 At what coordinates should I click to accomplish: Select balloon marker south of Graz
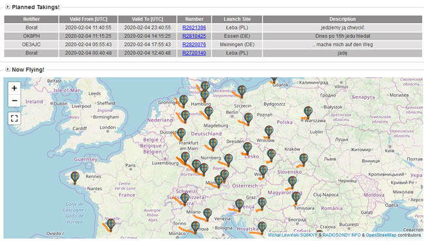262,204
